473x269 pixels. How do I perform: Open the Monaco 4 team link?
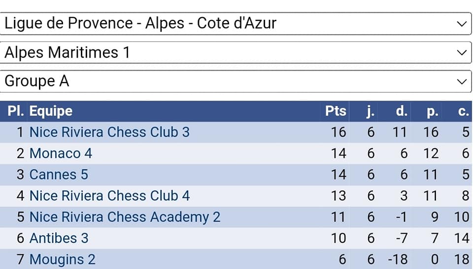61,154
